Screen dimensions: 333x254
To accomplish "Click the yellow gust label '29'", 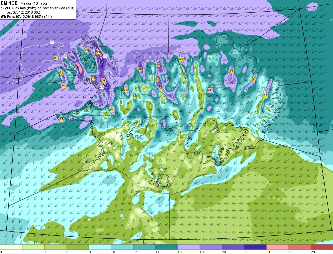I will point(86,50).
